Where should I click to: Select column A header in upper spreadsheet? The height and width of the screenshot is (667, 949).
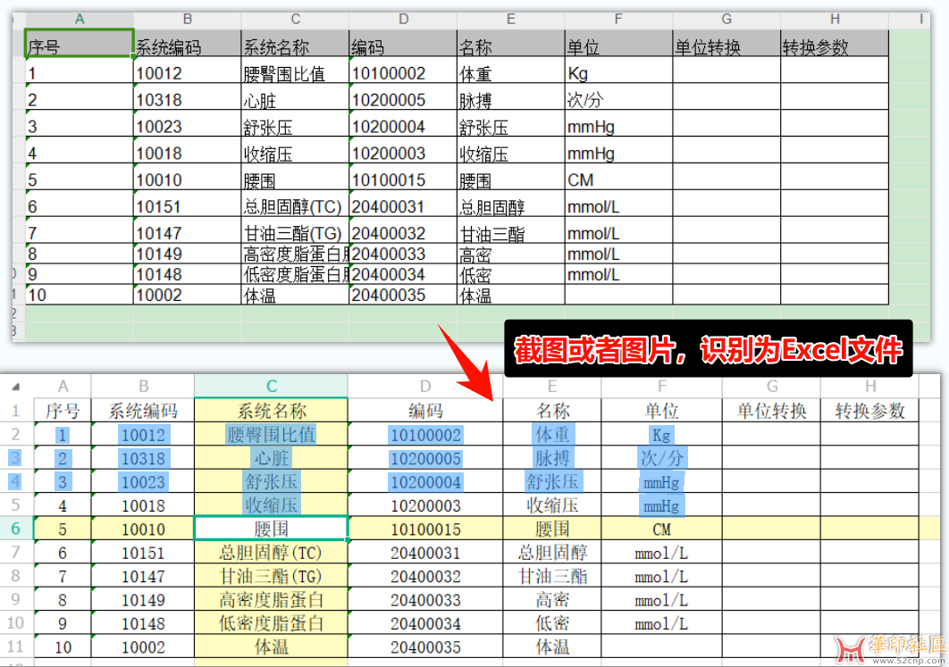[x=80, y=20]
